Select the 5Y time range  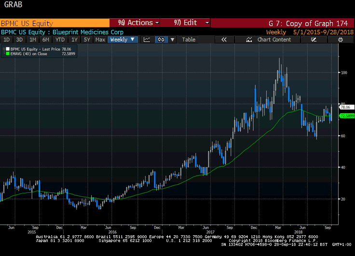tap(87, 40)
